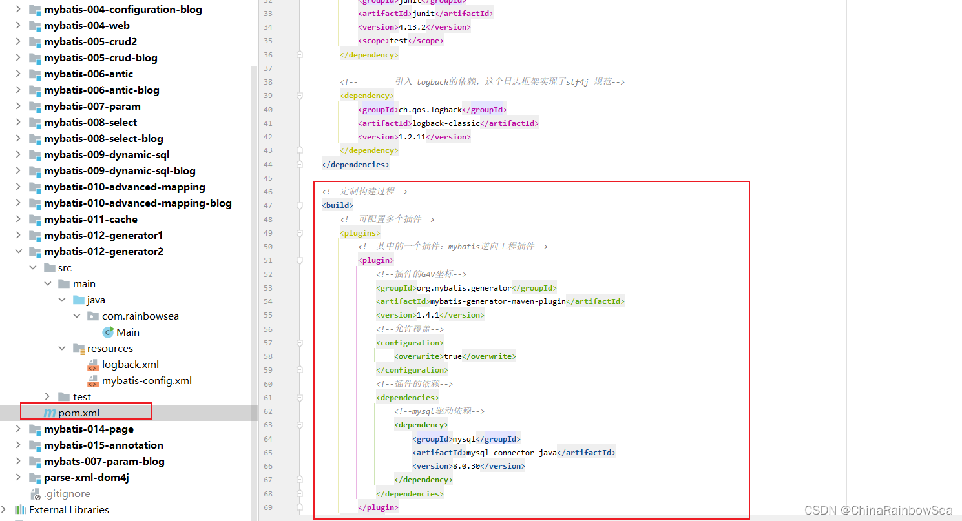Click the External Libraries icon
This screenshot has height=521, width=962.
pos(20,510)
